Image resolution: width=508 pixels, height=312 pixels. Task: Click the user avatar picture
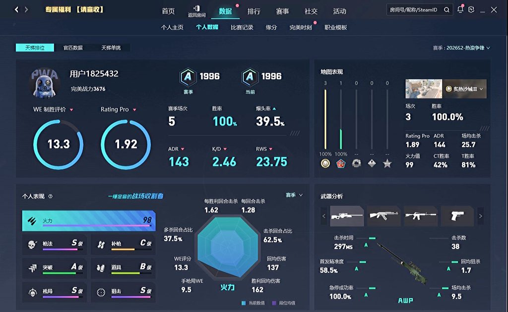pyautogui.click(x=45, y=83)
